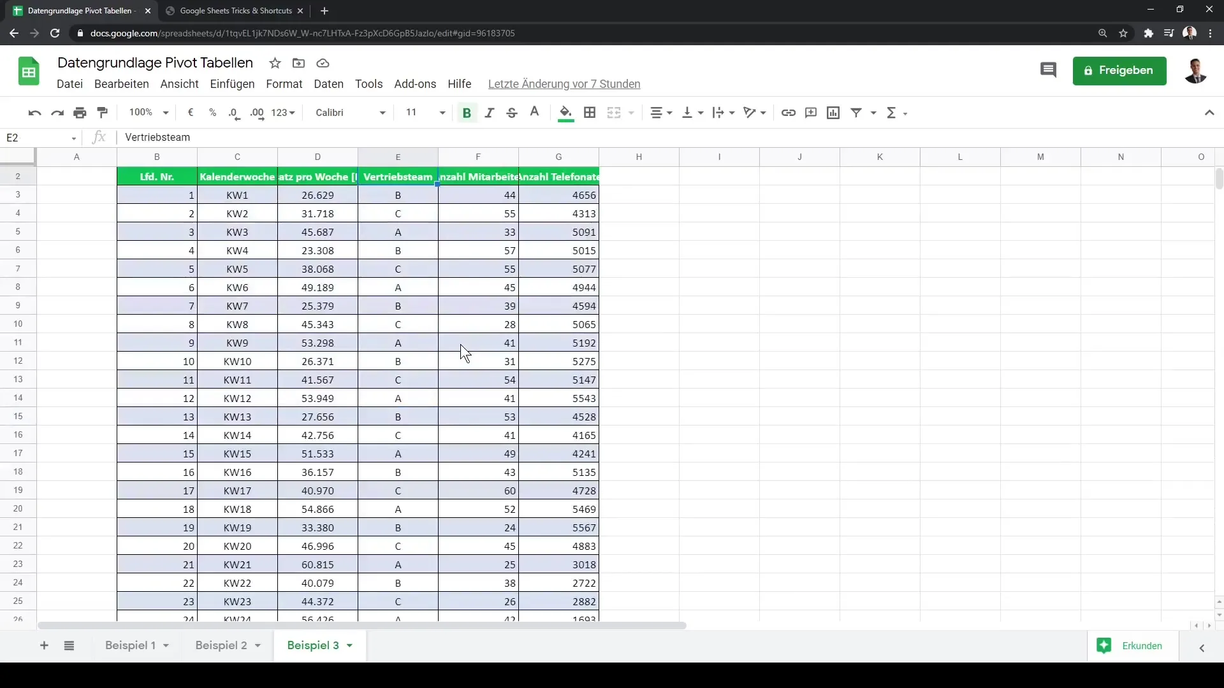This screenshot has height=688, width=1224.
Task: Open the fill color bucket
Action: [x=565, y=113]
